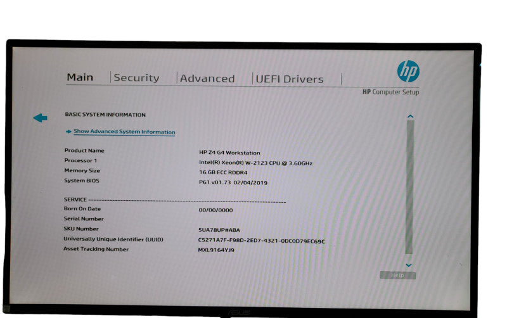Switch to the Advanced tab
This screenshot has height=318, width=507.
click(207, 79)
